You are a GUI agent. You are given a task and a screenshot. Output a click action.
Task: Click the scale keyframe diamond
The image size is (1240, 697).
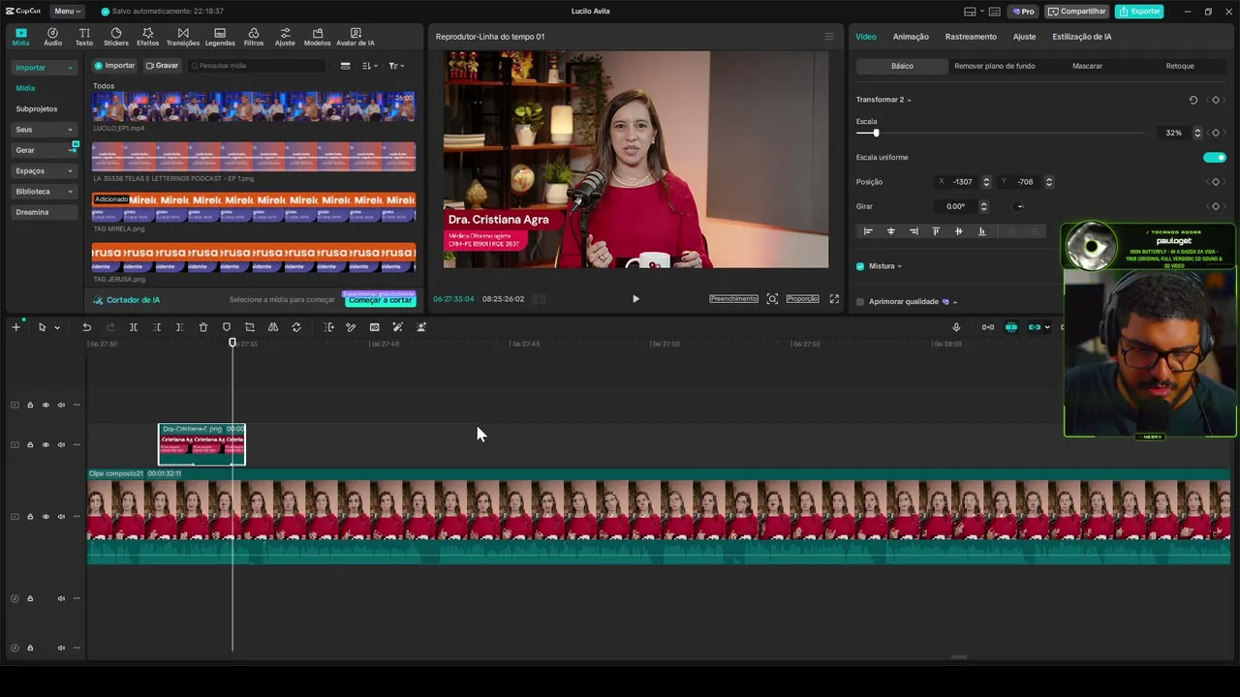(x=1216, y=133)
